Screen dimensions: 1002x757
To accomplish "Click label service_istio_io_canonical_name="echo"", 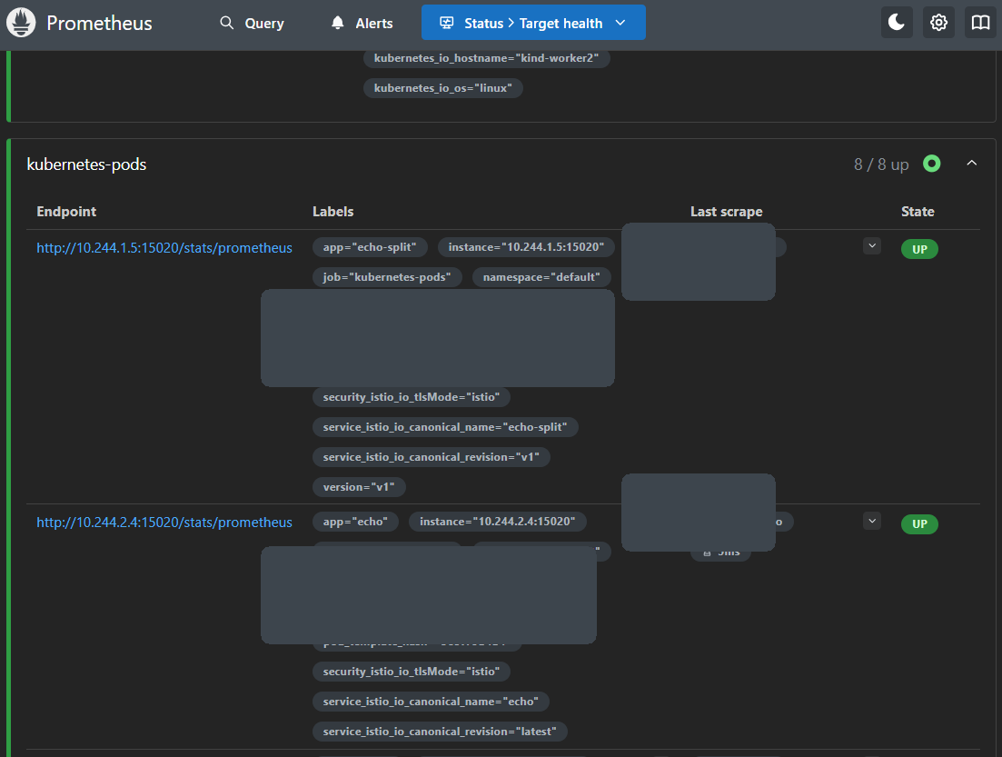I will click(431, 702).
